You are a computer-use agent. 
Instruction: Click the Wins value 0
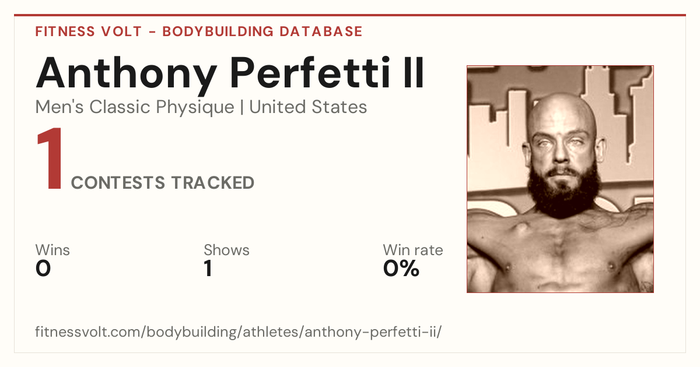43,269
